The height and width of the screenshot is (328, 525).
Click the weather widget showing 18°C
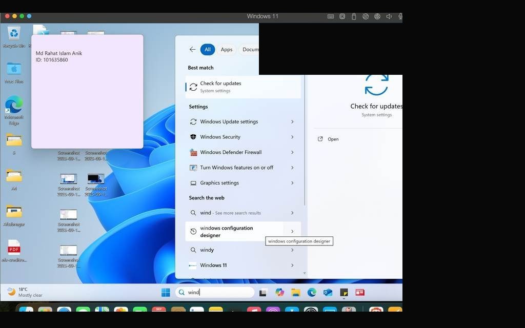point(25,292)
